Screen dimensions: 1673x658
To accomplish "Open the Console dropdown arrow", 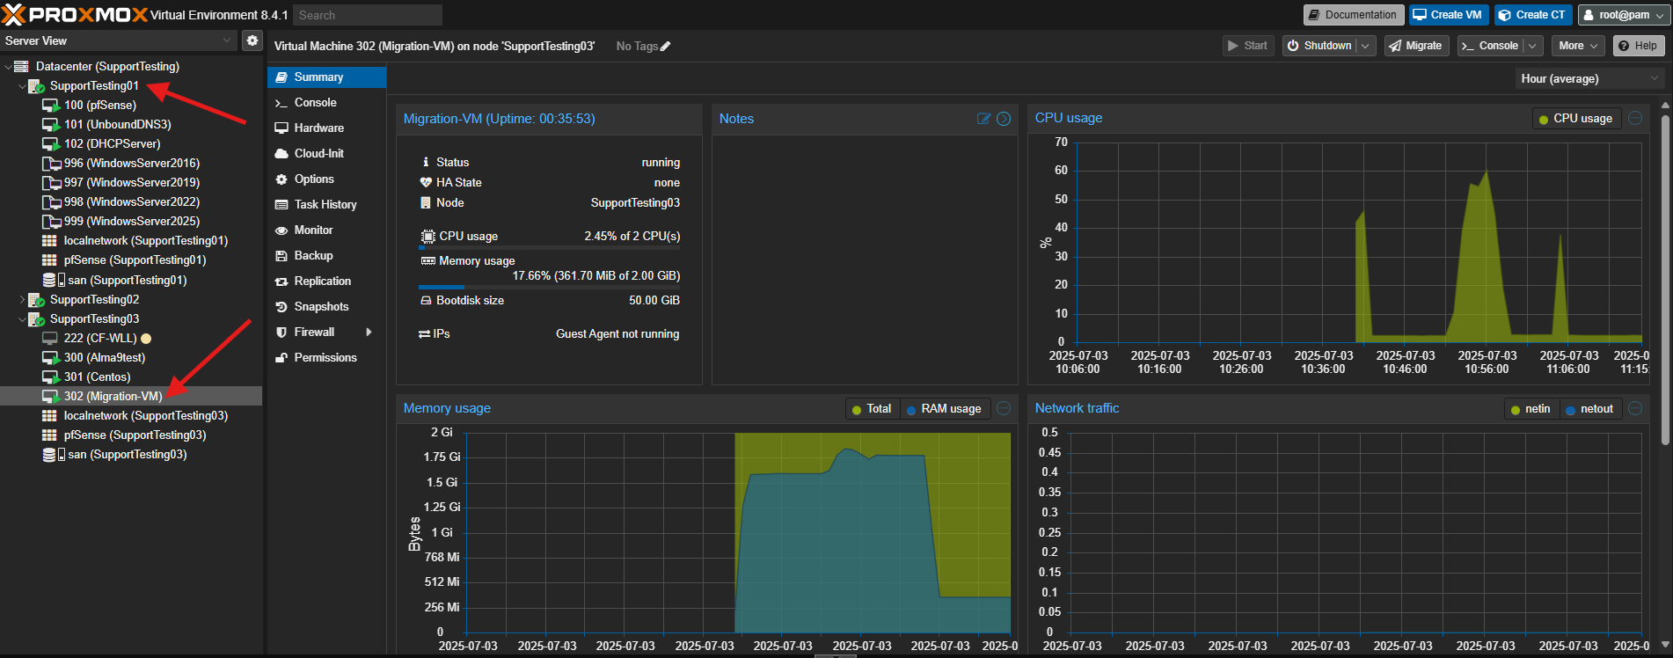I will 1532,46.
